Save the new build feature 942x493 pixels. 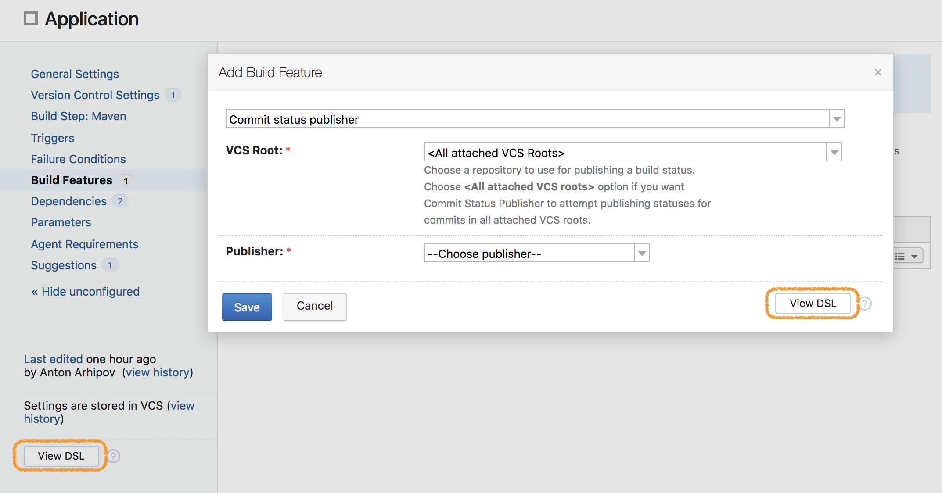point(247,307)
